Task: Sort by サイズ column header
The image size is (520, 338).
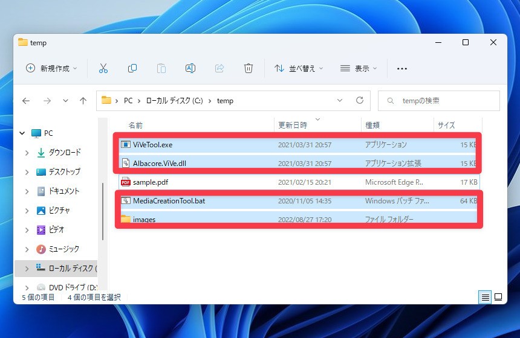Action: coord(446,125)
